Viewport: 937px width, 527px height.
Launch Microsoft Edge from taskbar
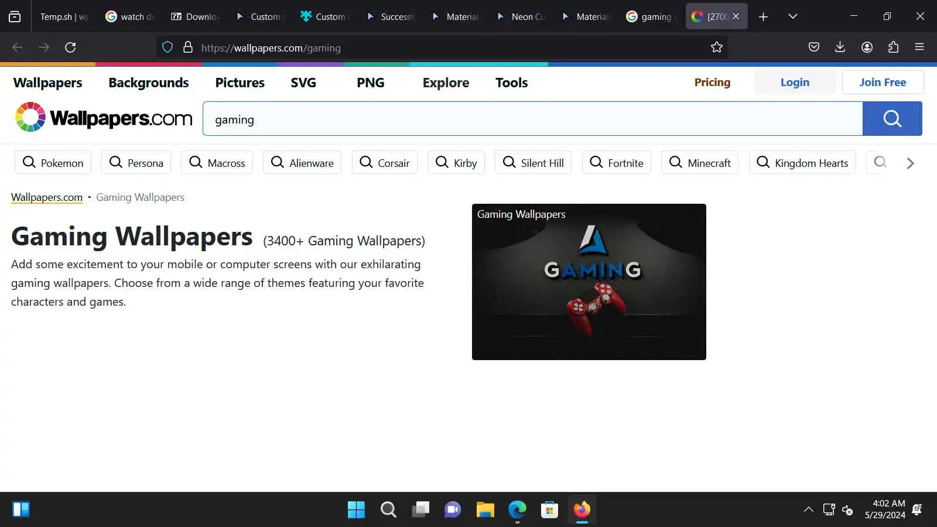[517, 509]
